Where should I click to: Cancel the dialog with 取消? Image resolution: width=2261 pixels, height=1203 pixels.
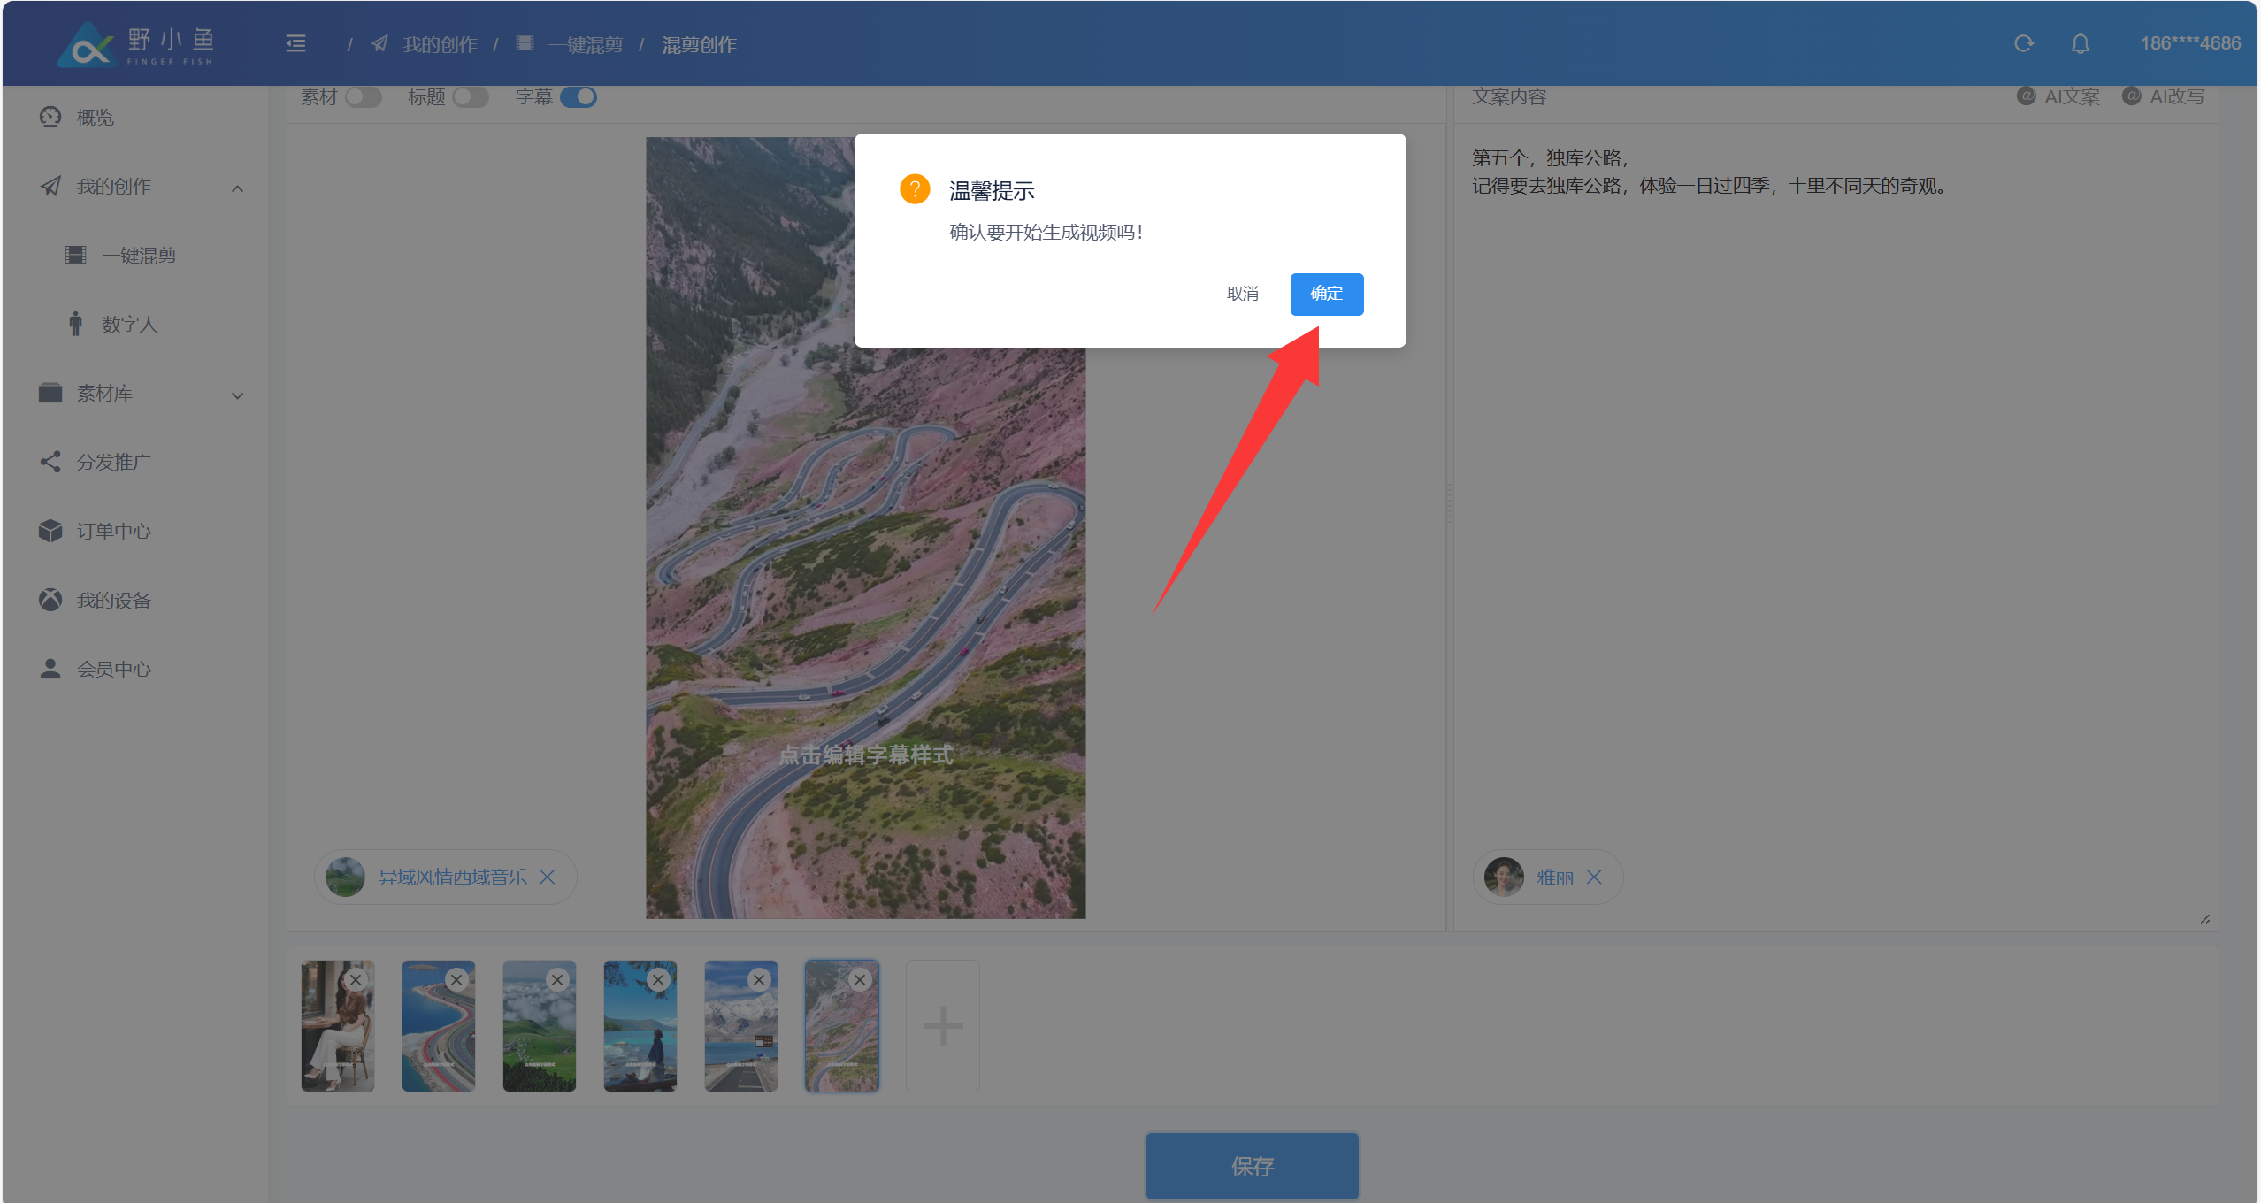point(1242,294)
